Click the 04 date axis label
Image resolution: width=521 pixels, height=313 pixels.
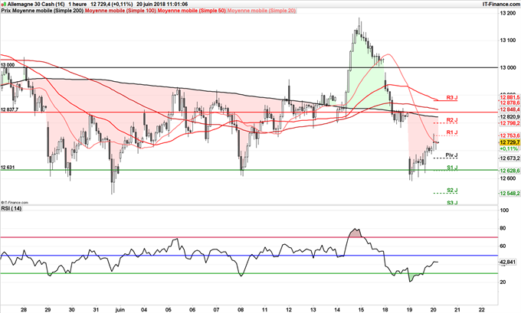click(x=144, y=310)
